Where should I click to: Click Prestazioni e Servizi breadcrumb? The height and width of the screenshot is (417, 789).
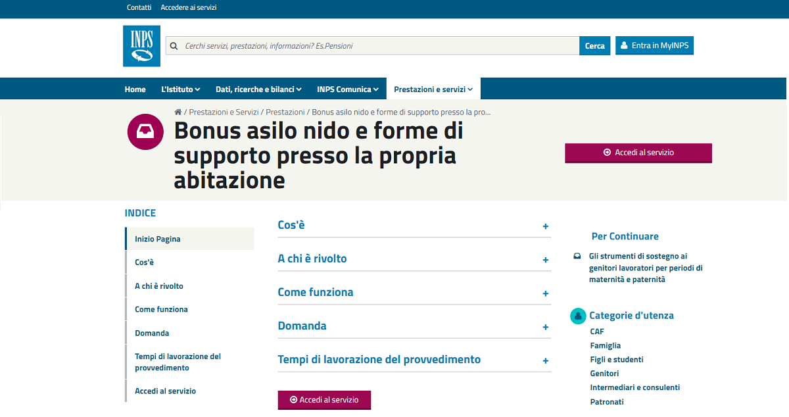click(224, 112)
